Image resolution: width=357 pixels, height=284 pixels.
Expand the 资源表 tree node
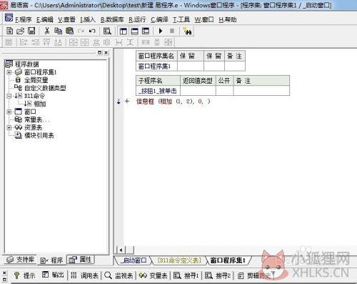tap(9, 127)
